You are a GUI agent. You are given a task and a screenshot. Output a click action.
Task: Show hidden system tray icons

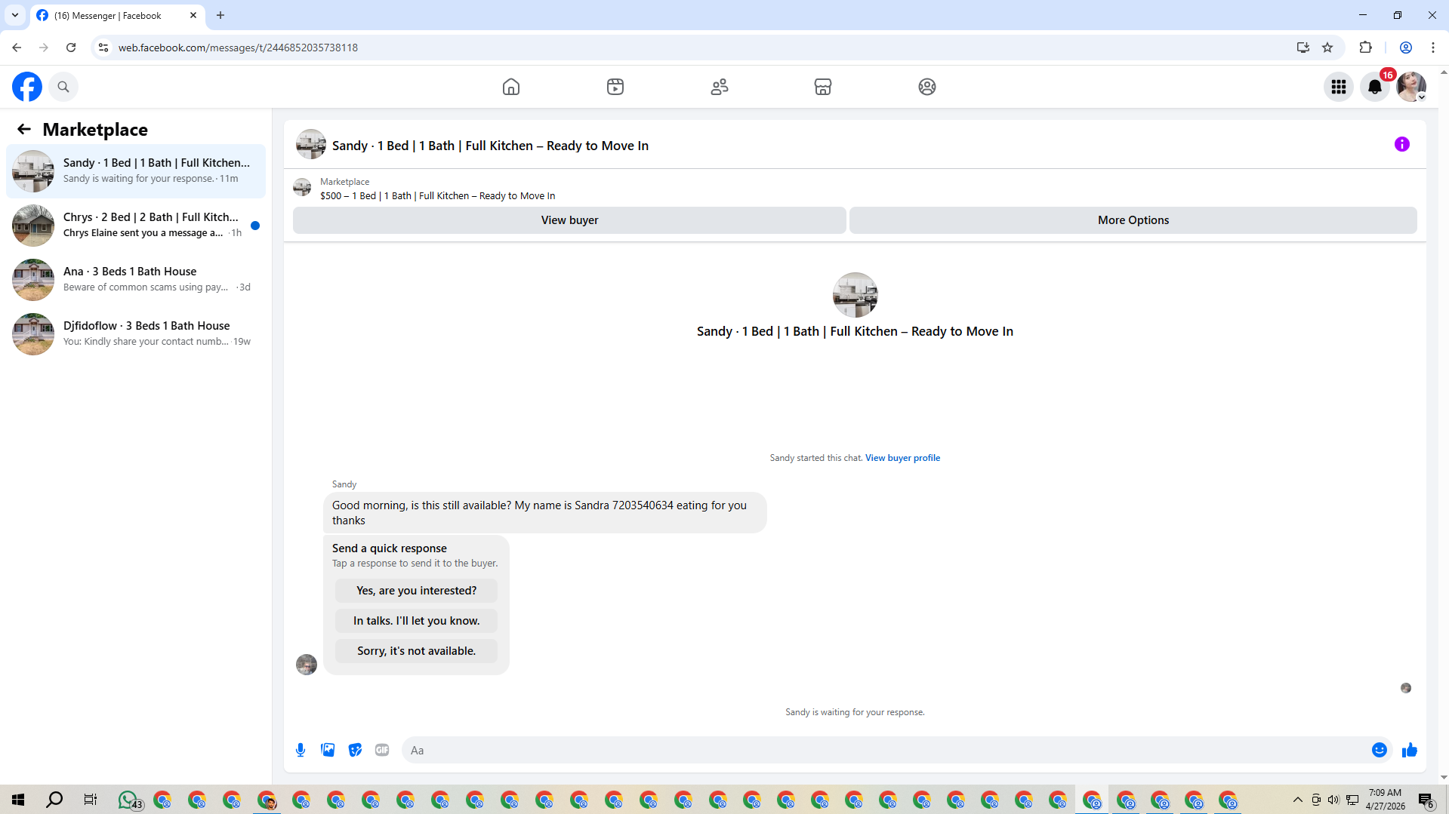tap(1297, 800)
